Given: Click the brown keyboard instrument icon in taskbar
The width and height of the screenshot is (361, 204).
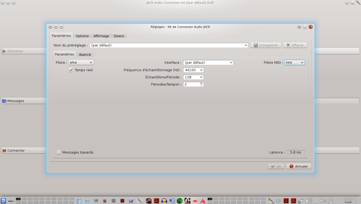Looking at the screenshot, I should pyautogui.click(x=149, y=201).
